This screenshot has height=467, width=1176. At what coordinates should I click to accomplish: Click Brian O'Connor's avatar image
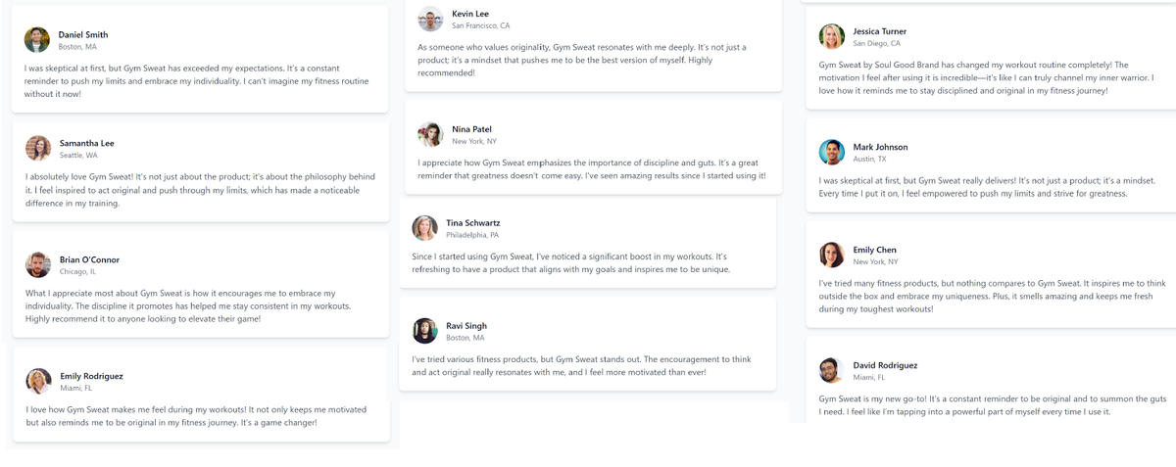(x=38, y=265)
